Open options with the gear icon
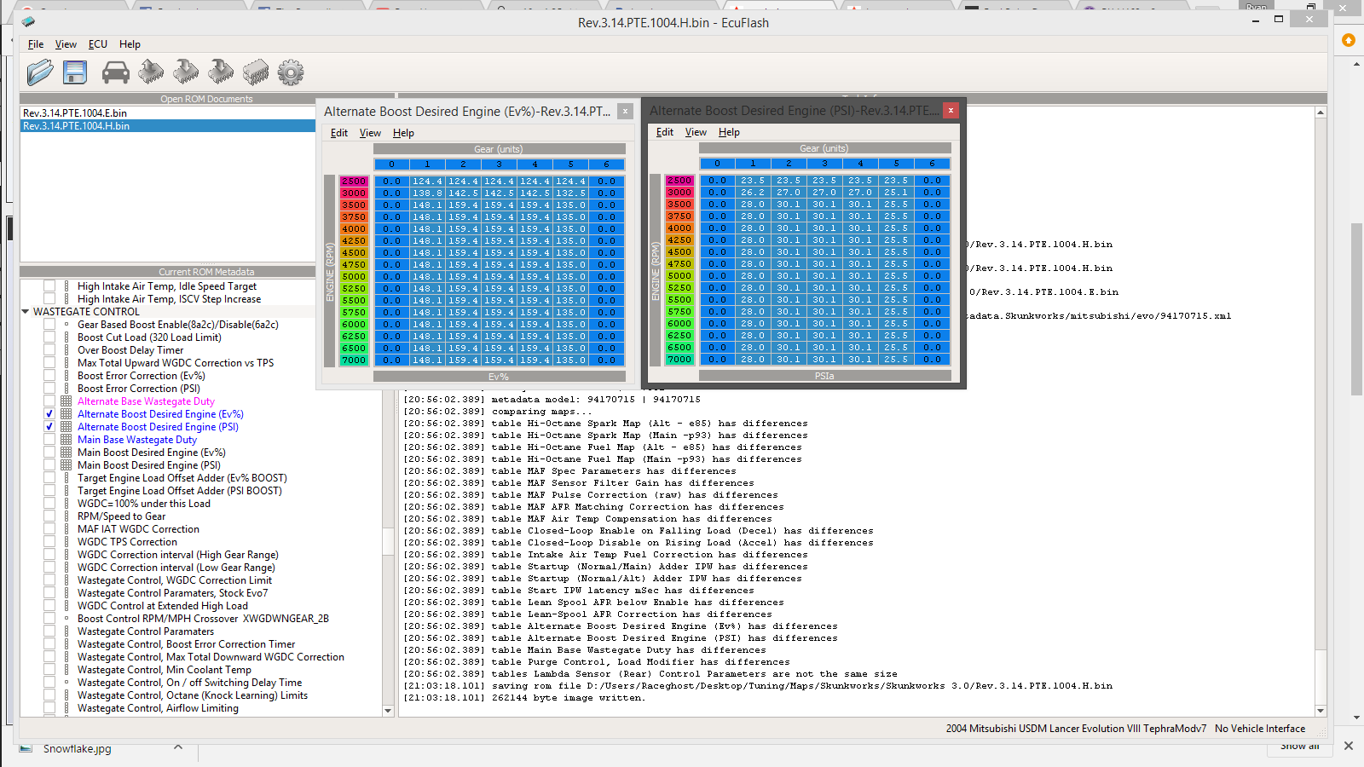Viewport: 1364px width, 767px height. pyautogui.click(x=291, y=72)
